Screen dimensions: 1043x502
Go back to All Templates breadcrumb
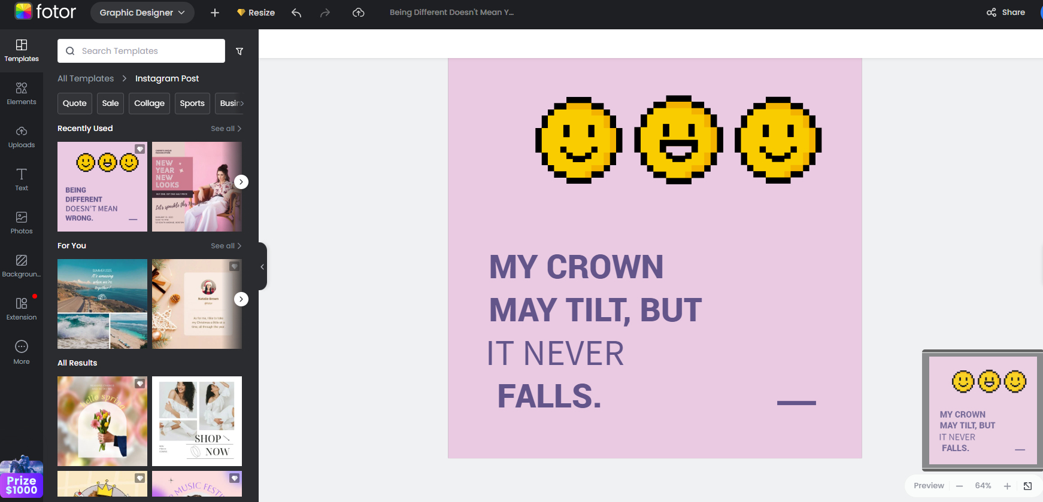[86, 78]
